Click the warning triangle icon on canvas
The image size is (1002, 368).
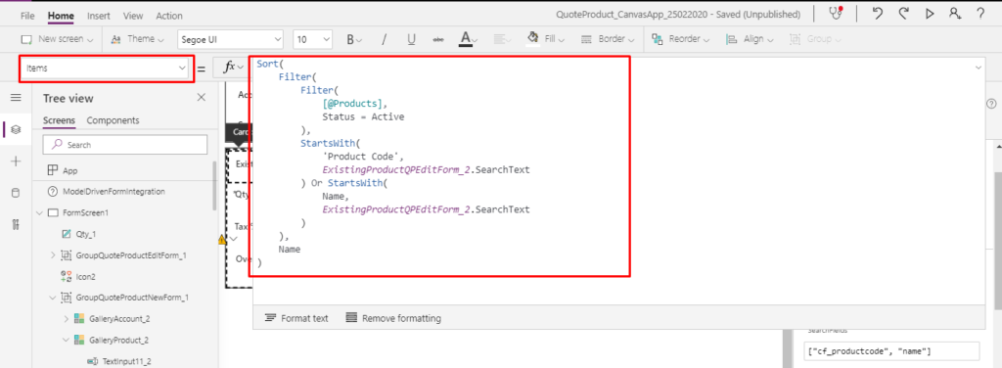(x=222, y=240)
